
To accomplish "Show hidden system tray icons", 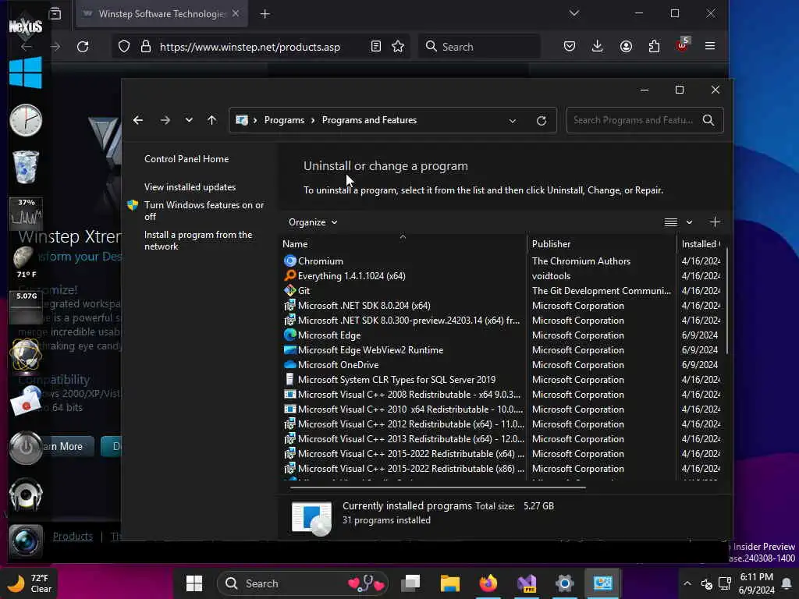I will pos(687,583).
